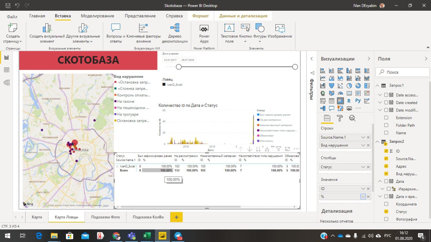The image size is (431, 242).
Task: Add a new report page with plus button
Action: [x=176, y=217]
